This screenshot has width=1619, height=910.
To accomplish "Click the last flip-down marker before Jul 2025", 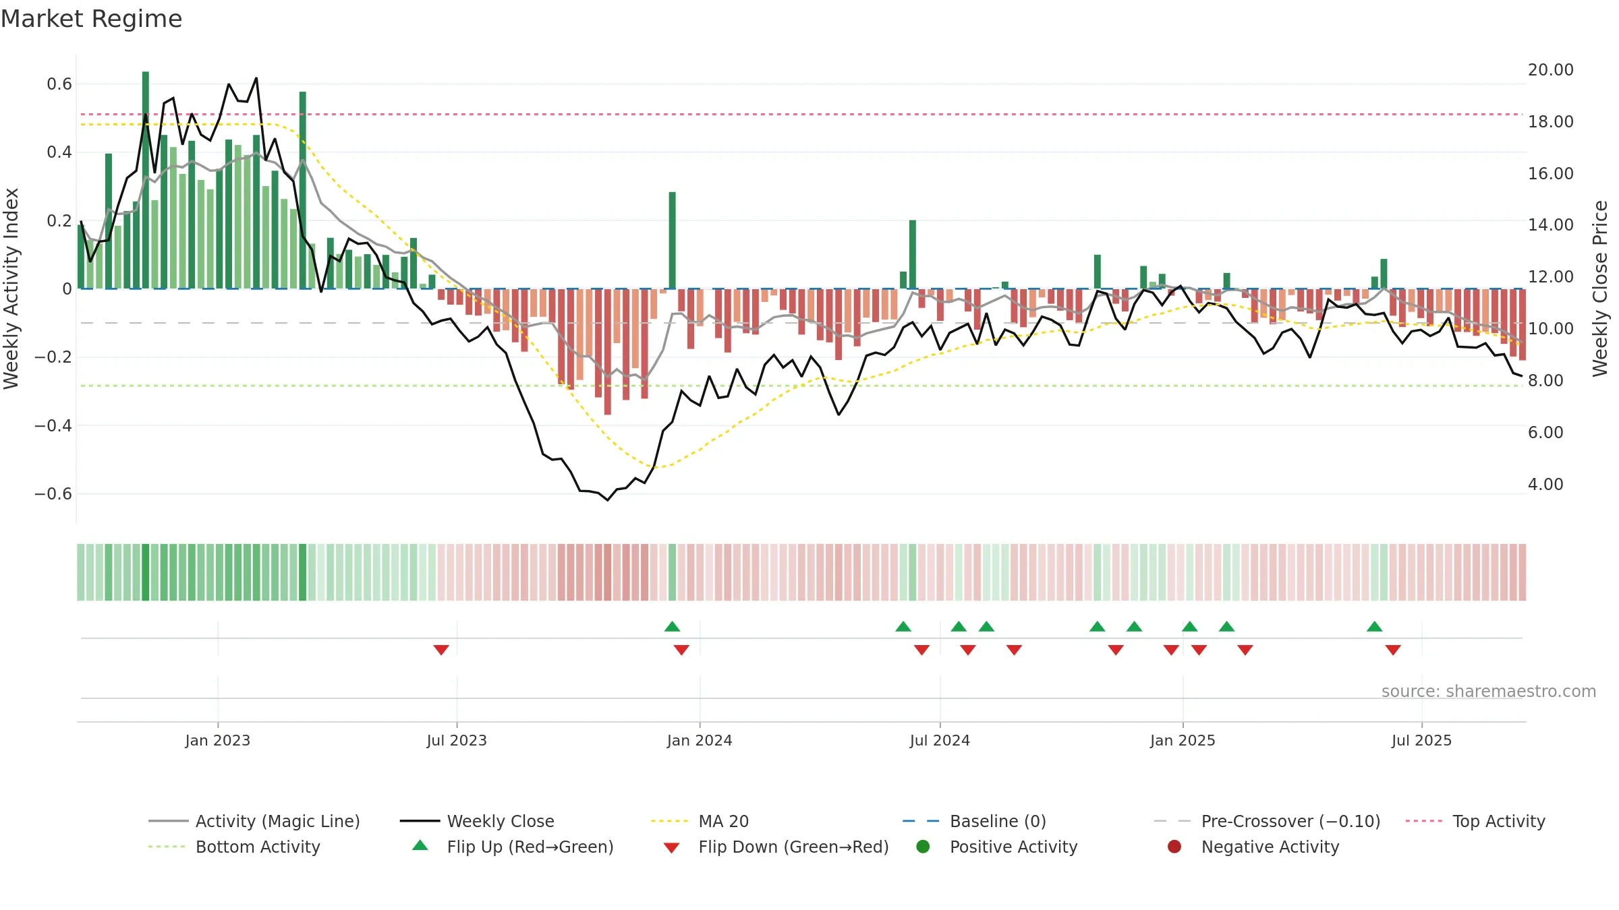I will pyautogui.click(x=1393, y=650).
